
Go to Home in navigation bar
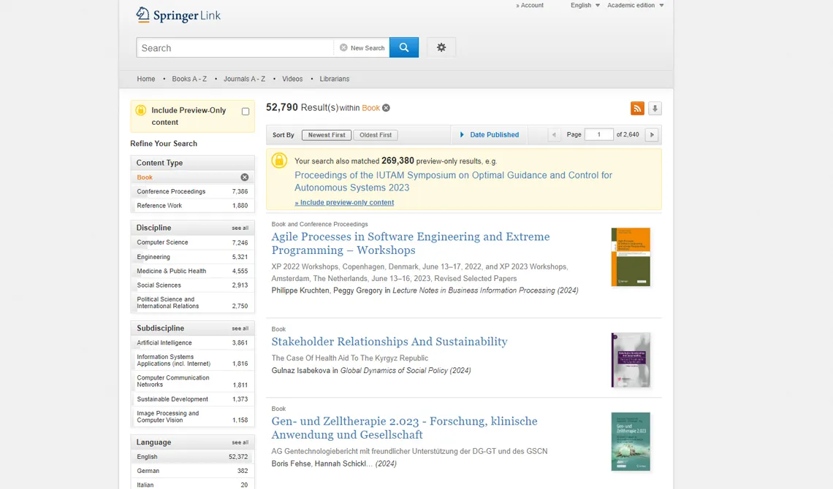pos(146,79)
